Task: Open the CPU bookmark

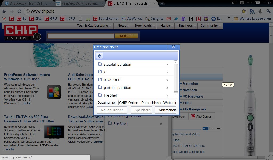Action: pos(35,19)
